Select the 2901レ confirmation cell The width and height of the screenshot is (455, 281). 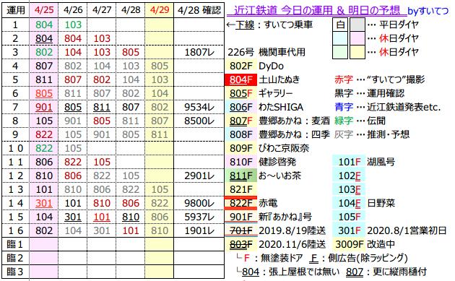tap(199, 176)
